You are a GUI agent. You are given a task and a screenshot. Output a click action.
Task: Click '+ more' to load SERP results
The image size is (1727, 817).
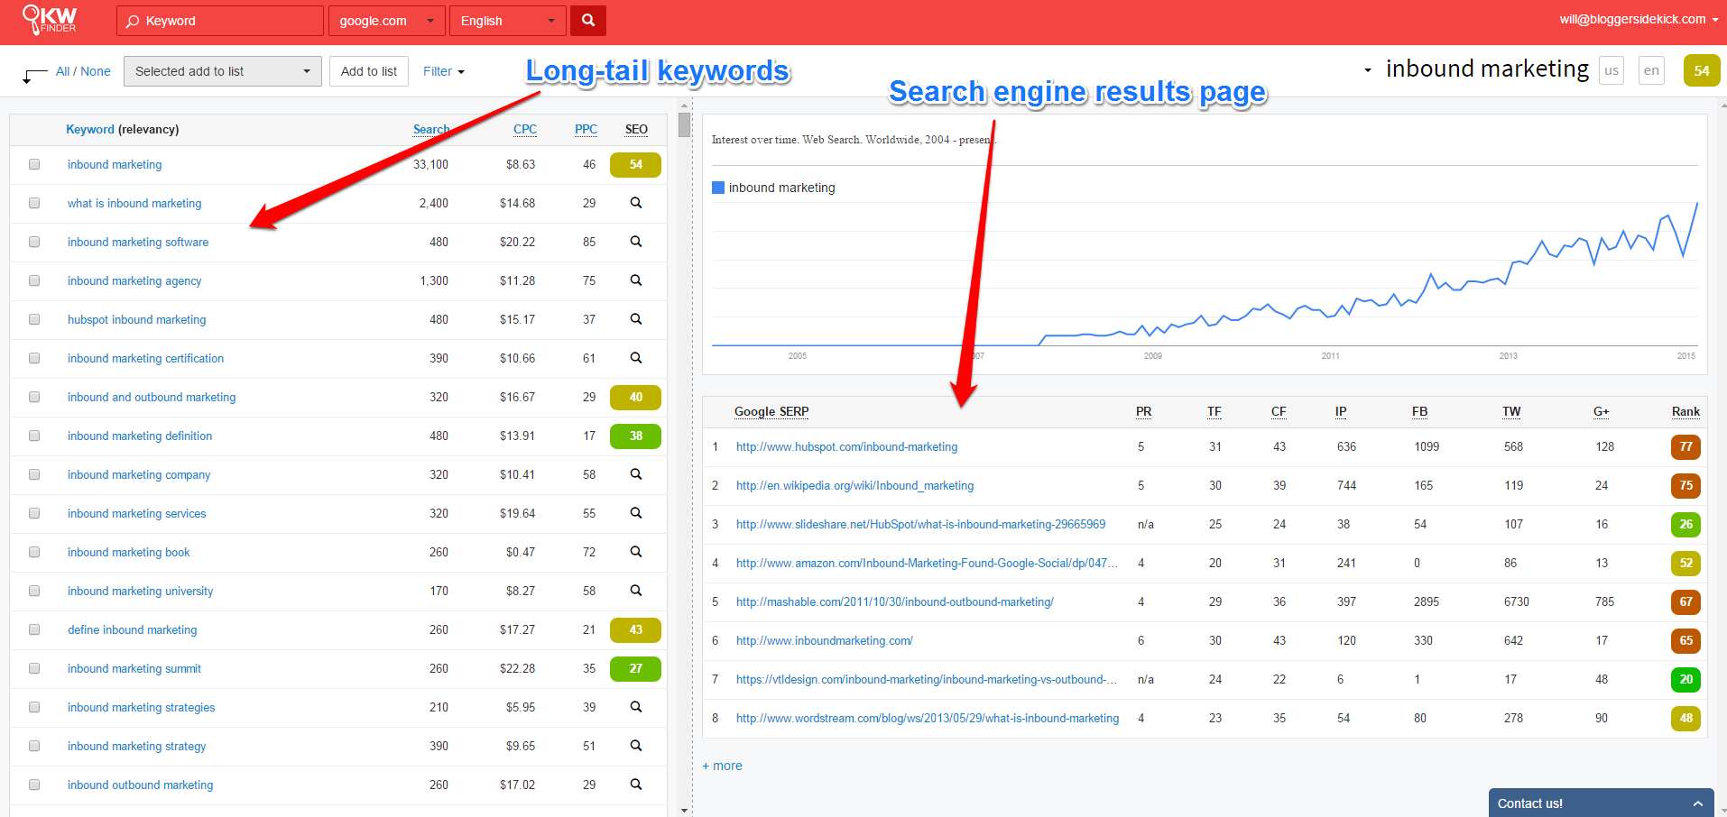(x=722, y=766)
